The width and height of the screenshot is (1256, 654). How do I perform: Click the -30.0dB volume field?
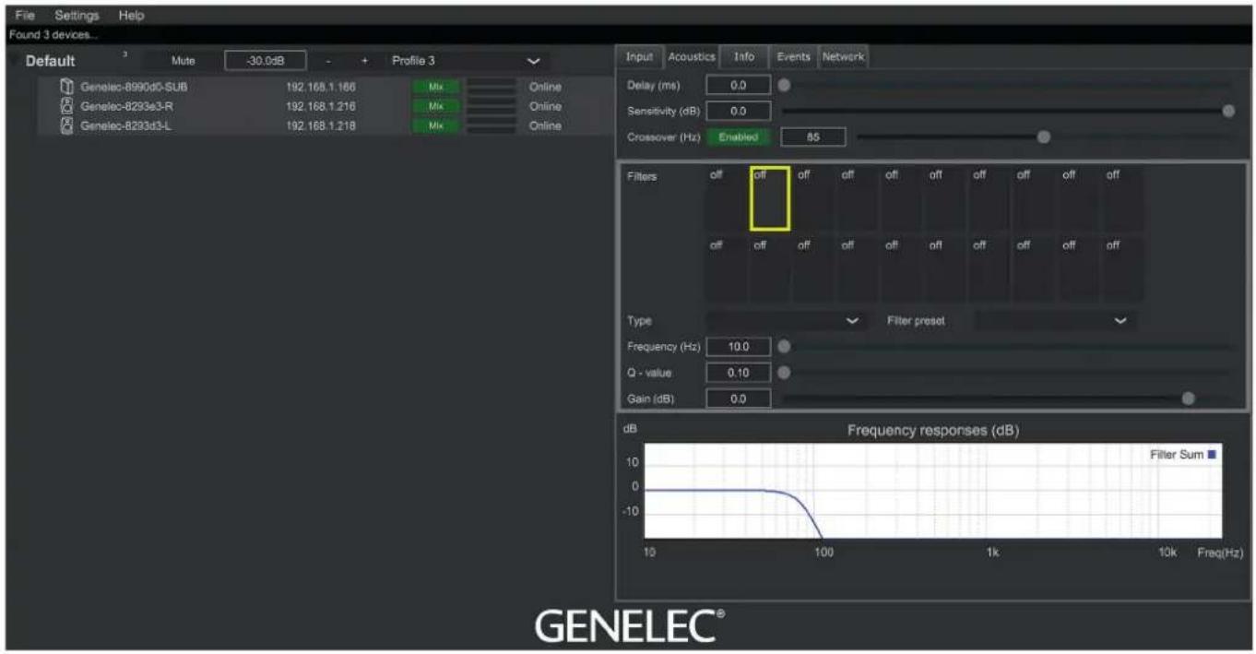[265, 61]
